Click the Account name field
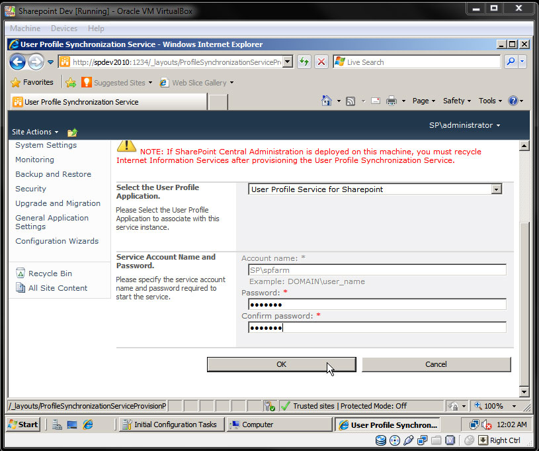The image size is (539, 451). point(377,270)
